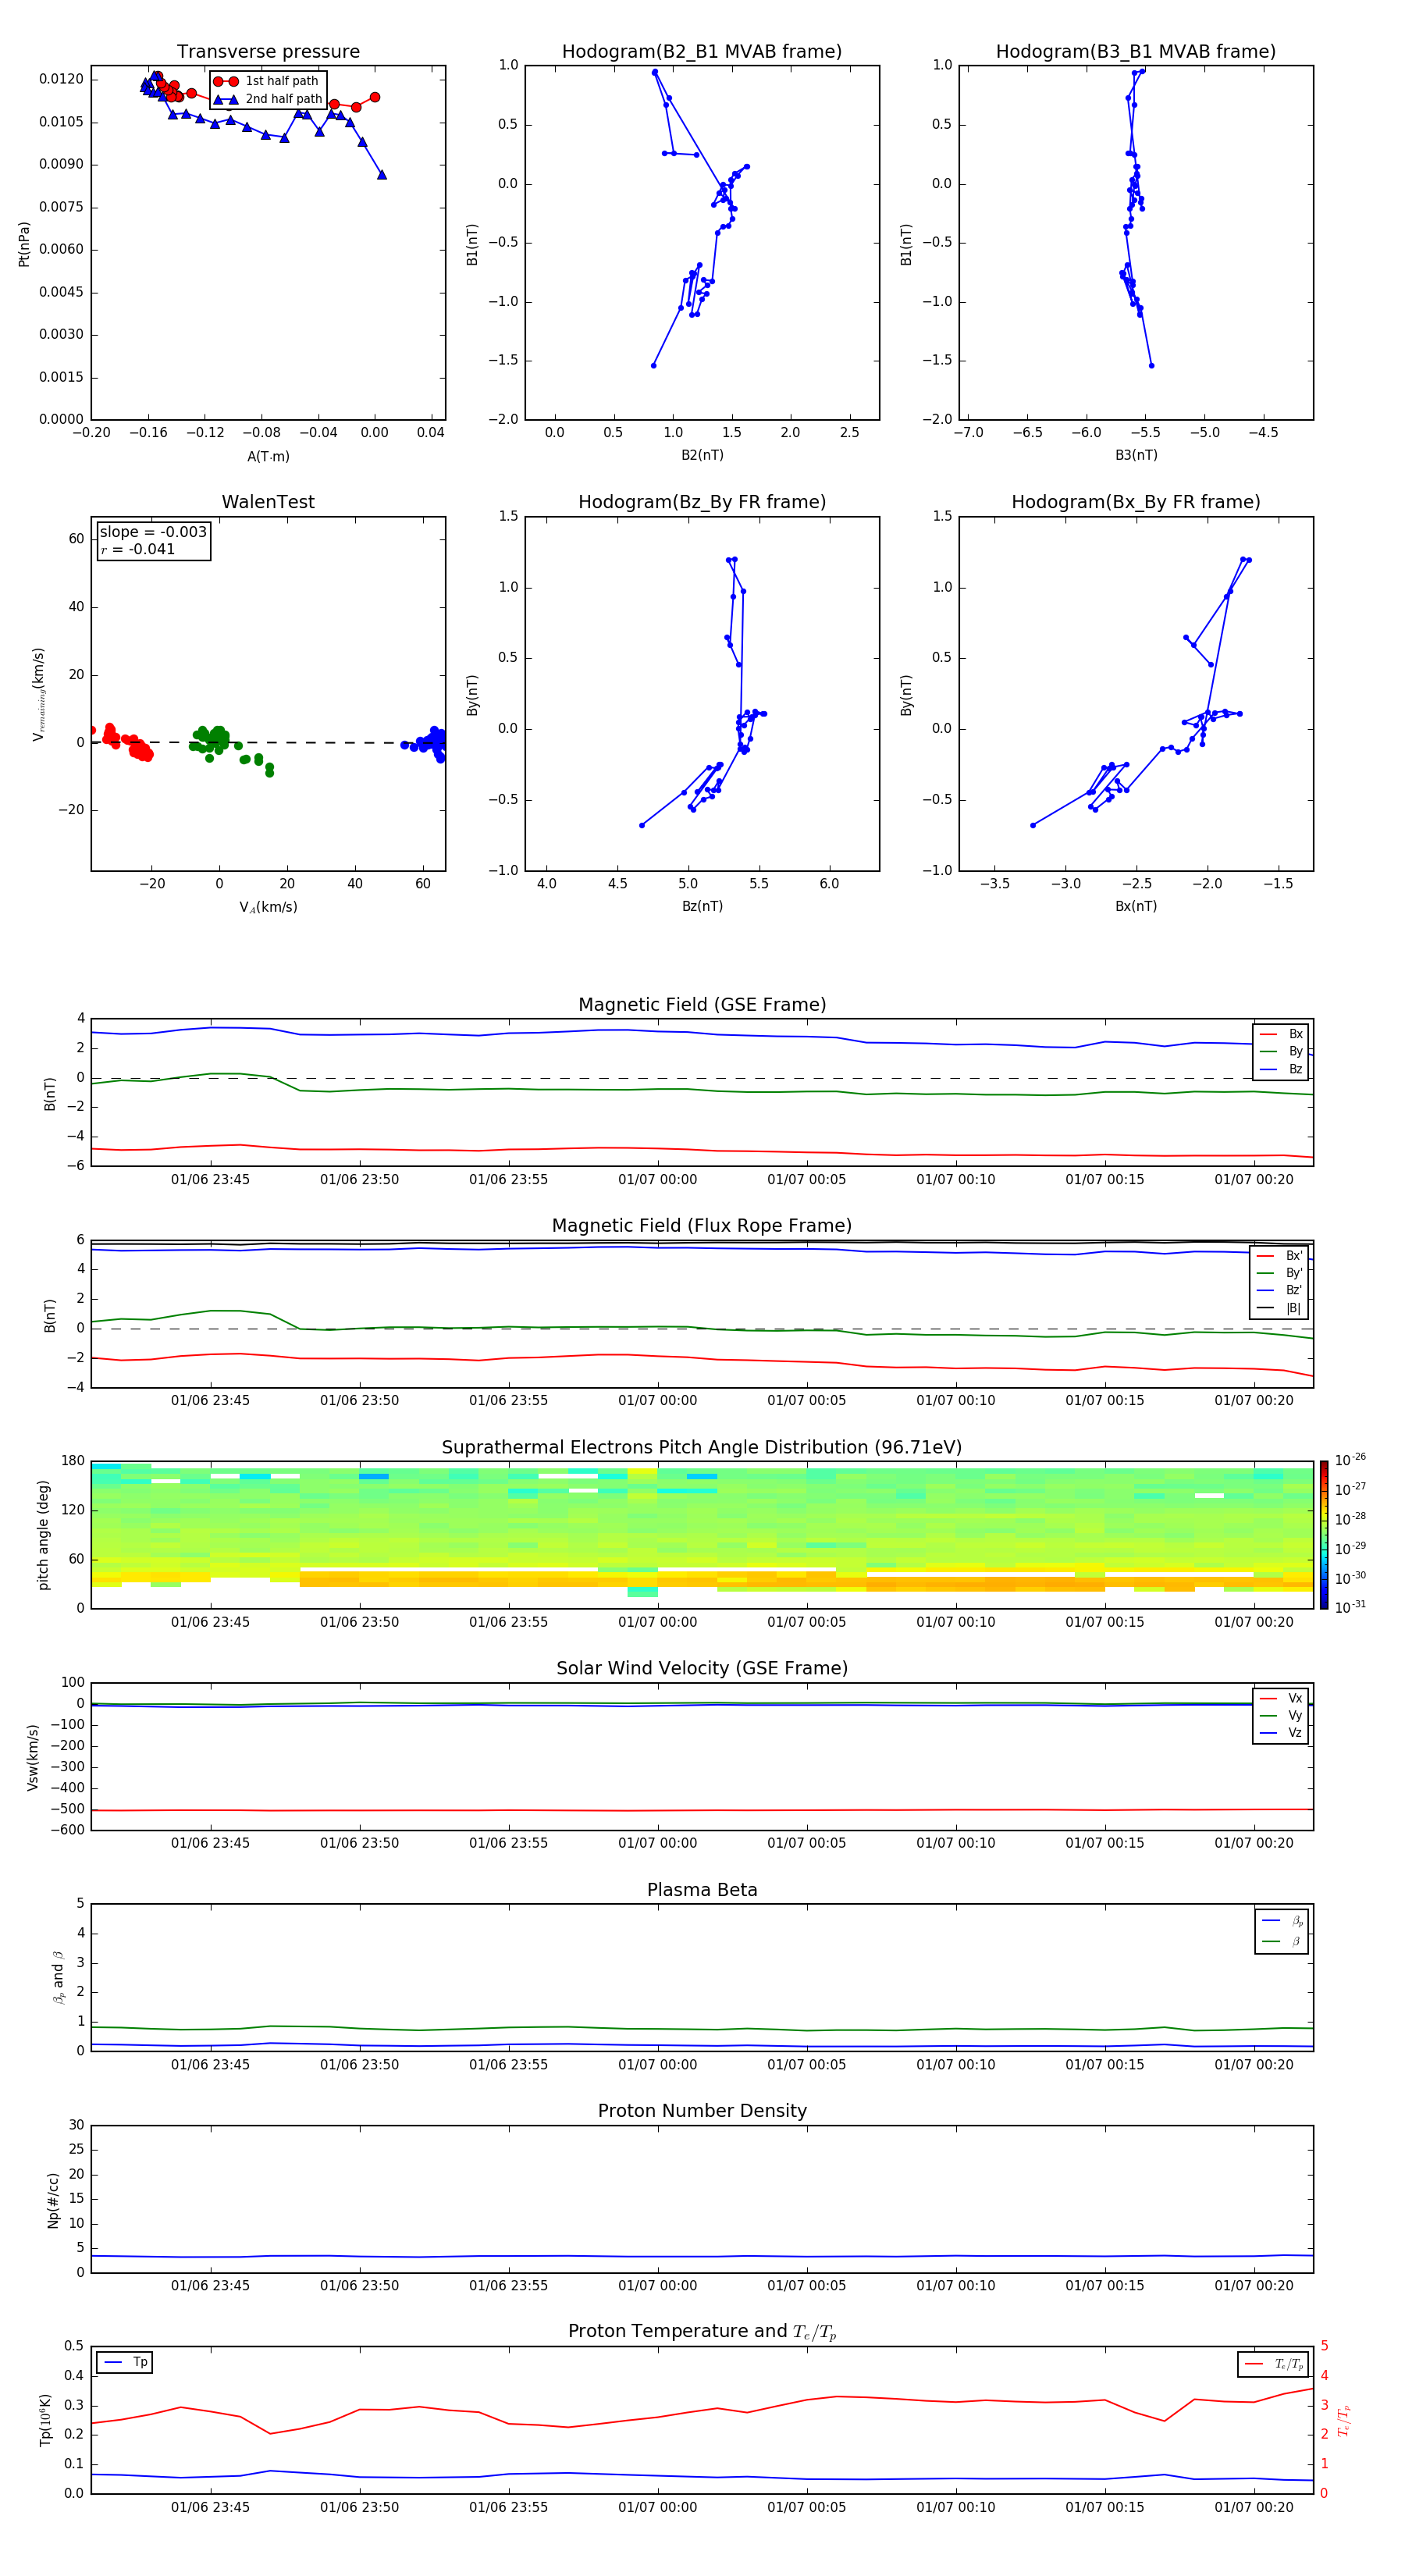Screen dimensions: 1405x2576
Task: Click the 'V_A(km/s)' x-axis label
Action: (268, 908)
